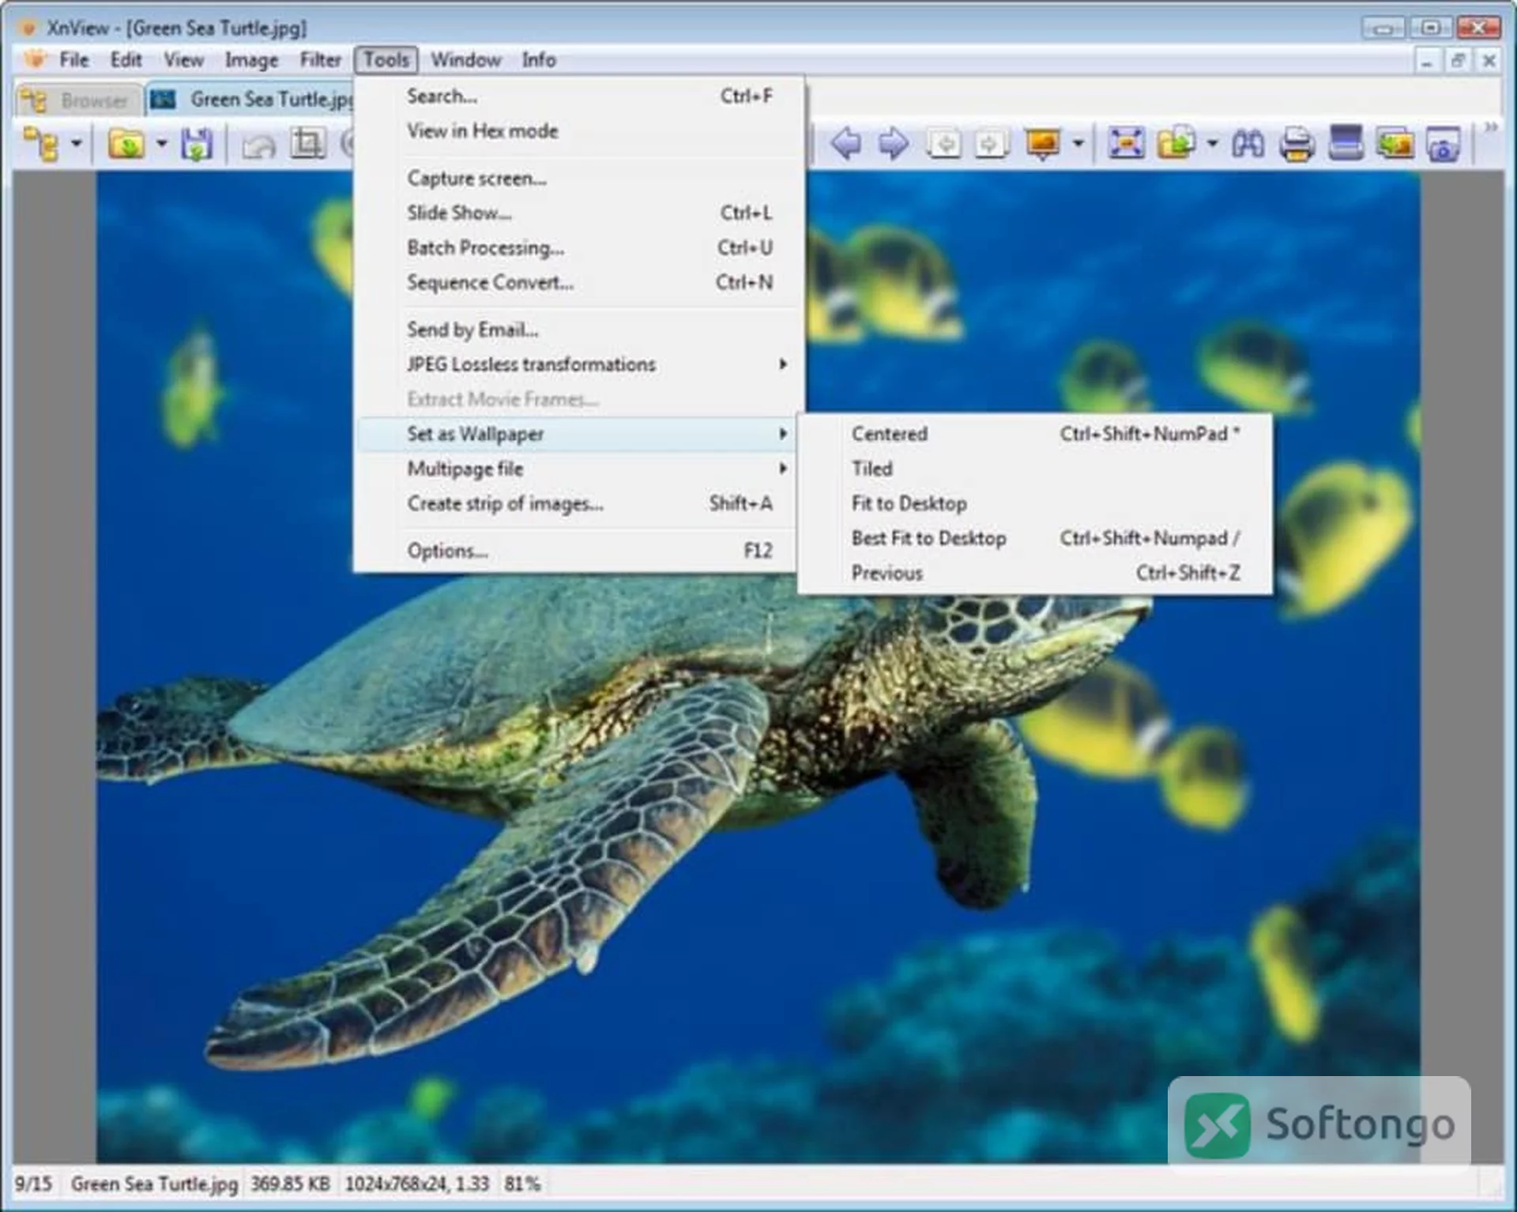Open the Image menu
The height and width of the screenshot is (1212, 1517).
[251, 60]
